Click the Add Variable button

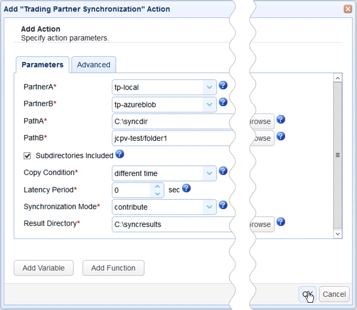pyautogui.click(x=44, y=268)
